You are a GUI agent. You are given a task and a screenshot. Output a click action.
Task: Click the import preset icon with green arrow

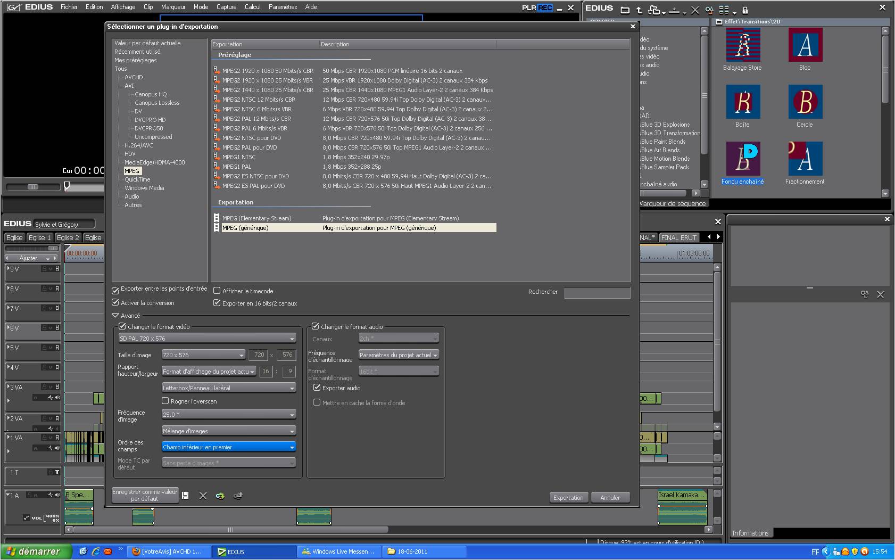tap(220, 496)
